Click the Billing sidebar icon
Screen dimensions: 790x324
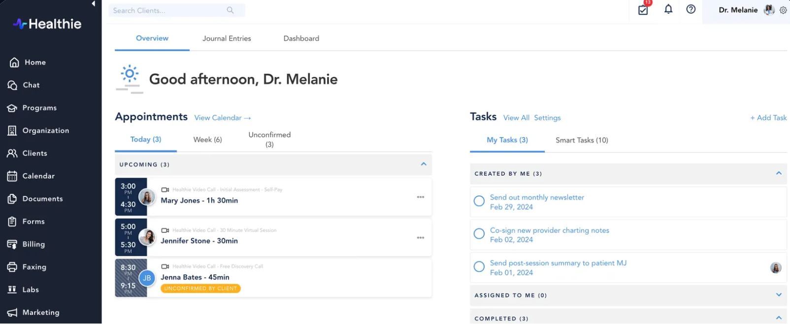click(x=12, y=244)
